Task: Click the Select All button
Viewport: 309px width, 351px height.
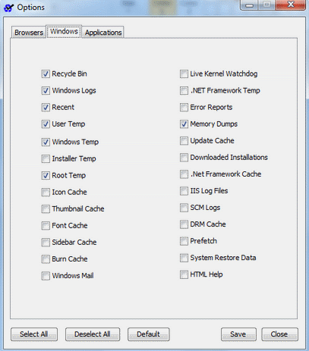Action: click(x=34, y=334)
